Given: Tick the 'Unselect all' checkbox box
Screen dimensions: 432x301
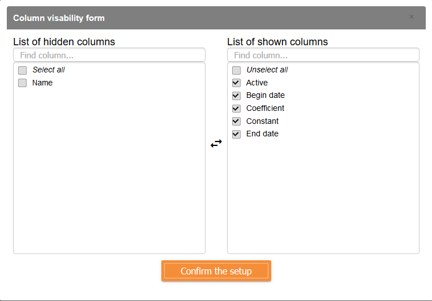Looking at the screenshot, I should click(237, 70).
